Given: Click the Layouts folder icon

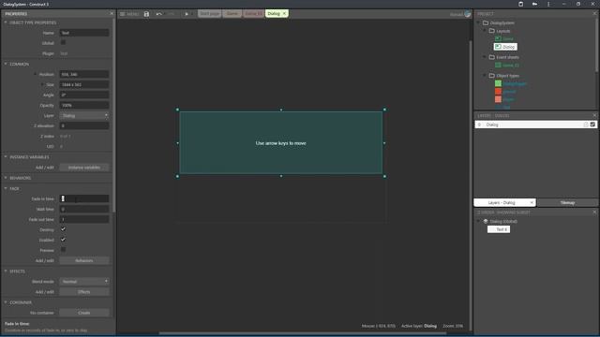Looking at the screenshot, I should tap(491, 31).
